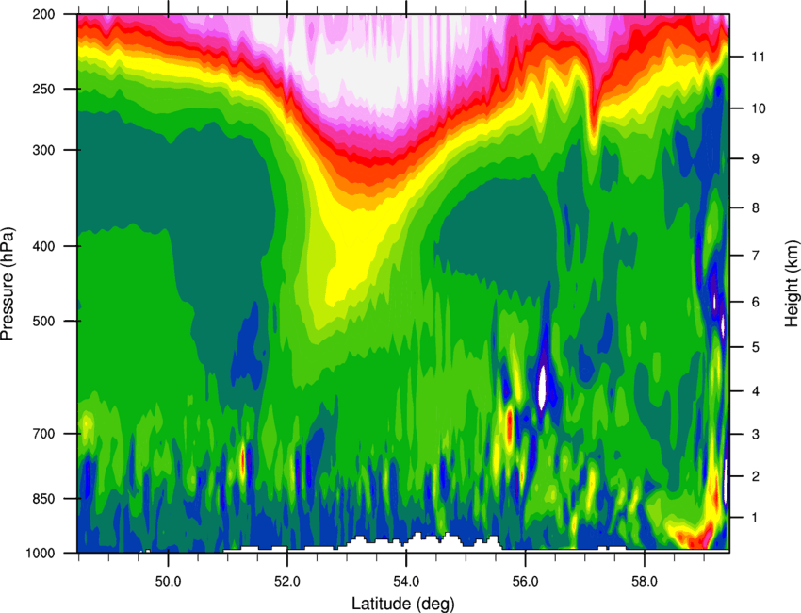Click the 6 km height tick label
The image size is (801, 613).
pos(756,302)
